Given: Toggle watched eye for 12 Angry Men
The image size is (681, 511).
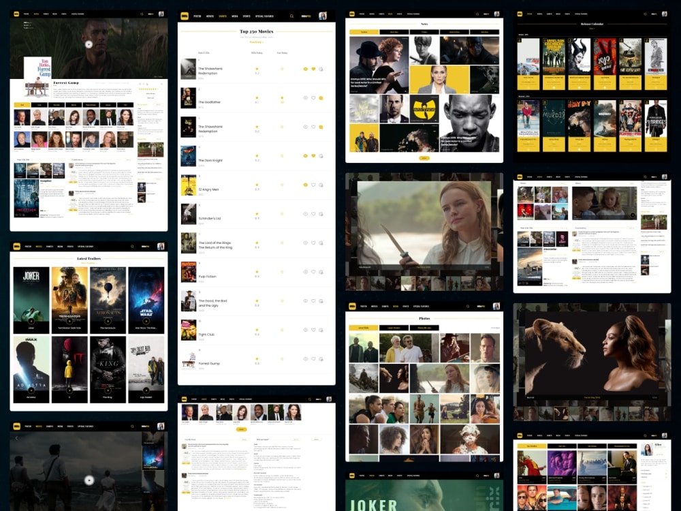Looking at the screenshot, I should coord(305,185).
